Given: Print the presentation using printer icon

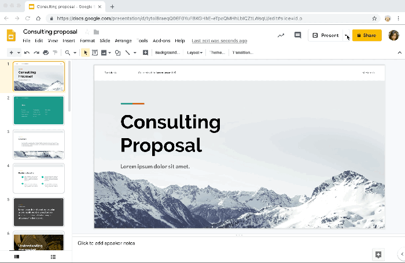Looking at the screenshot, I should point(46,53).
